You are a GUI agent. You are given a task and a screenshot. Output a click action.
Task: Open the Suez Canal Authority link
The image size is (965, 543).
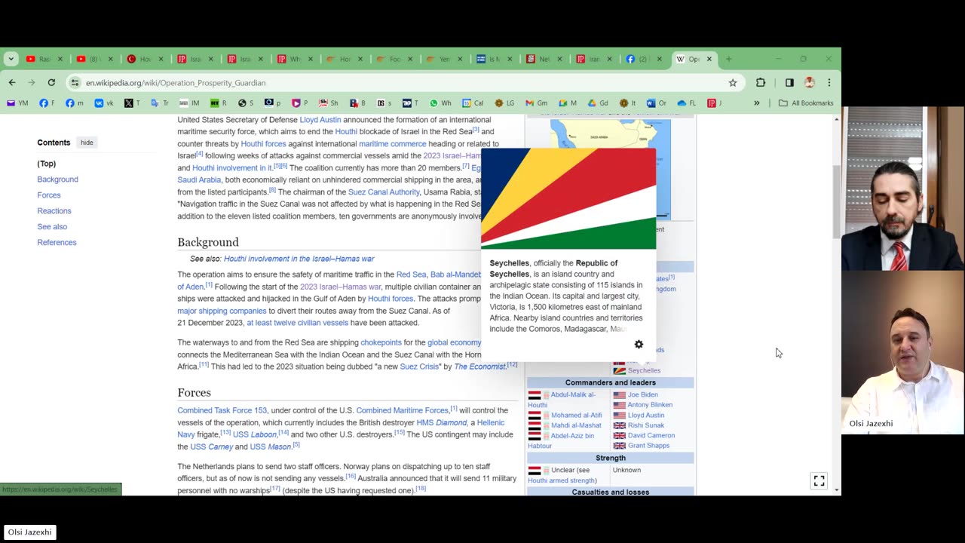pos(383,192)
